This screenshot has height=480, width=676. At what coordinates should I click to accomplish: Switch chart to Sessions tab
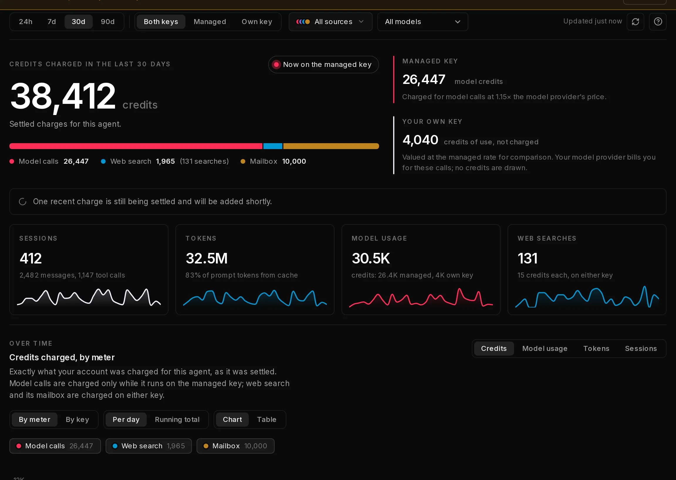tap(640, 349)
